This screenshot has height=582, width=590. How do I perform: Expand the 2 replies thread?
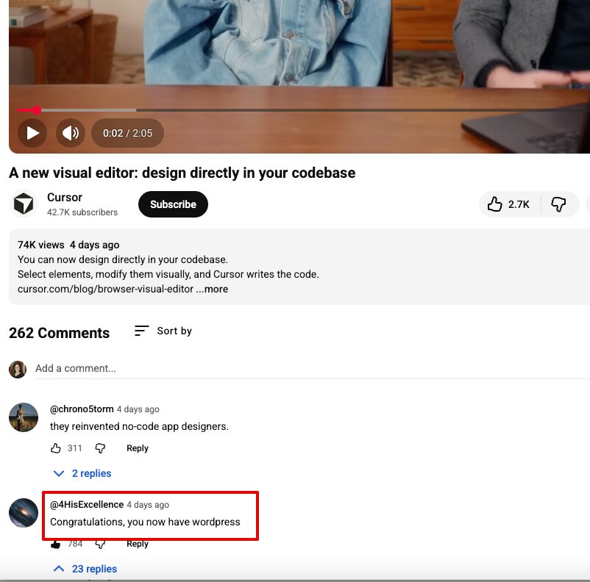(83, 473)
